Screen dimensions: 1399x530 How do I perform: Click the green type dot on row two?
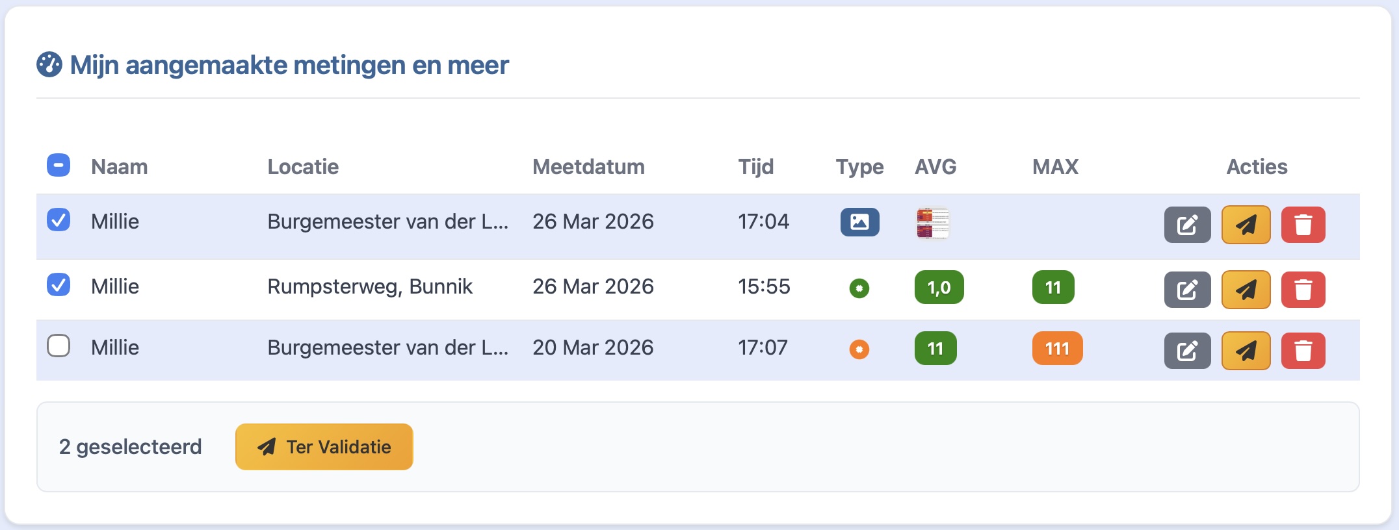click(x=860, y=288)
